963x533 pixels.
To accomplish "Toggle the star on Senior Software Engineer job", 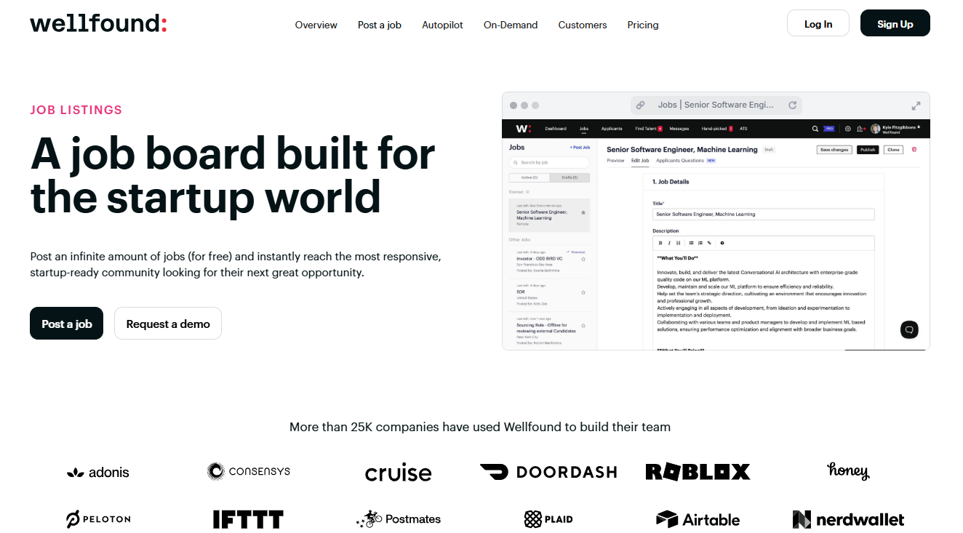I will click(583, 213).
